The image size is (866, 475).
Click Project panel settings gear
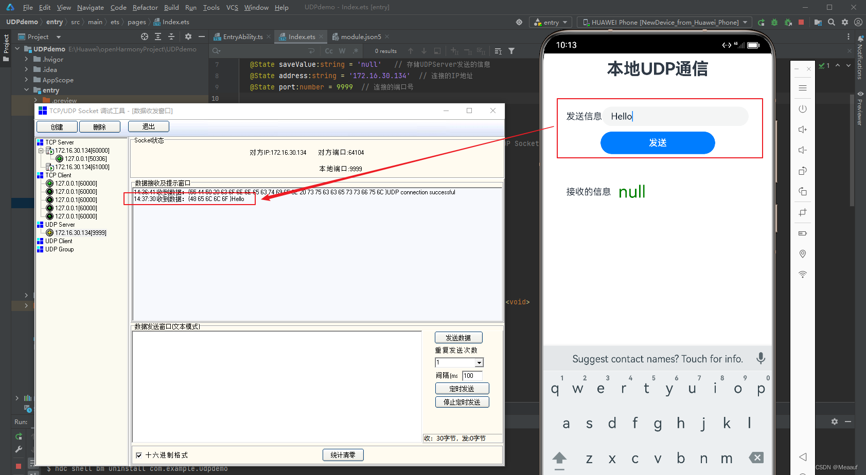pyautogui.click(x=188, y=36)
